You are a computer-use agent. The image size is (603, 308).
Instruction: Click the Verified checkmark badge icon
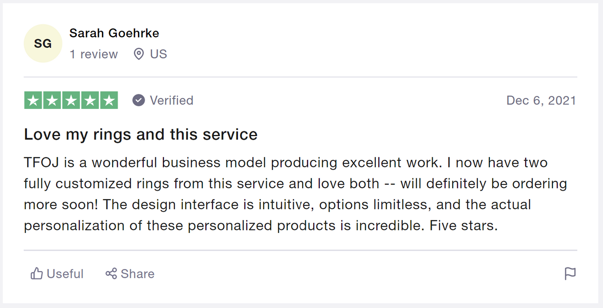point(139,100)
